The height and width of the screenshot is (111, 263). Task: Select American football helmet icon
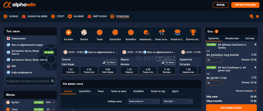tap(146, 32)
